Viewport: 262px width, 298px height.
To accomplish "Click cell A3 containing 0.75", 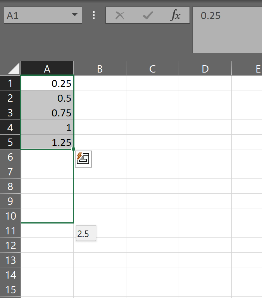I will coord(47,113).
